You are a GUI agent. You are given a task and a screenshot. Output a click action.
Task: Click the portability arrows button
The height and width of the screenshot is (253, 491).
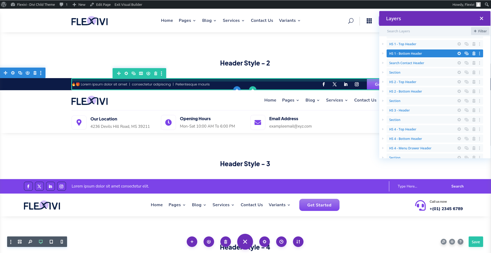coord(298,242)
